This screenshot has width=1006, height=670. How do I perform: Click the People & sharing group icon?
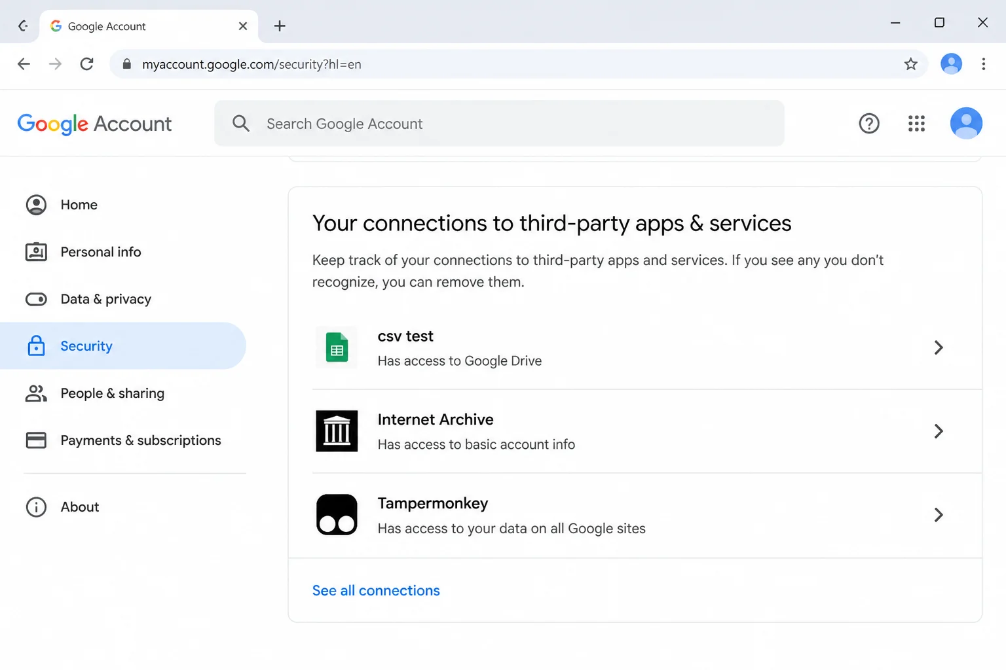pos(36,393)
